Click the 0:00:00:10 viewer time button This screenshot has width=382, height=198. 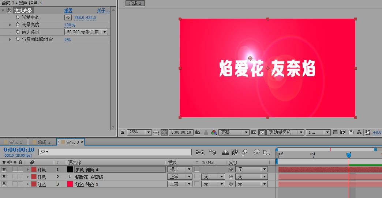tap(181, 132)
